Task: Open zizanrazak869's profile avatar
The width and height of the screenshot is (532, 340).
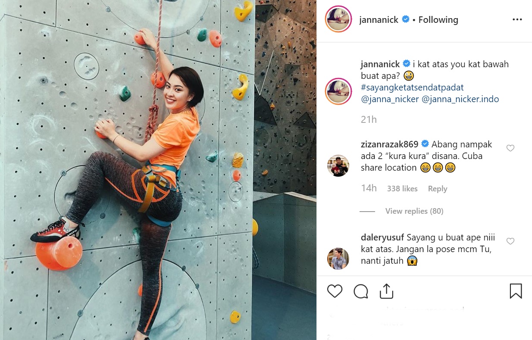Action: tap(338, 166)
